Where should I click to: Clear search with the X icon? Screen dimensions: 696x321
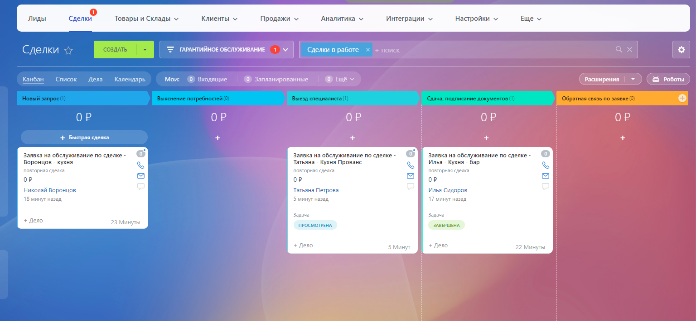pos(629,50)
